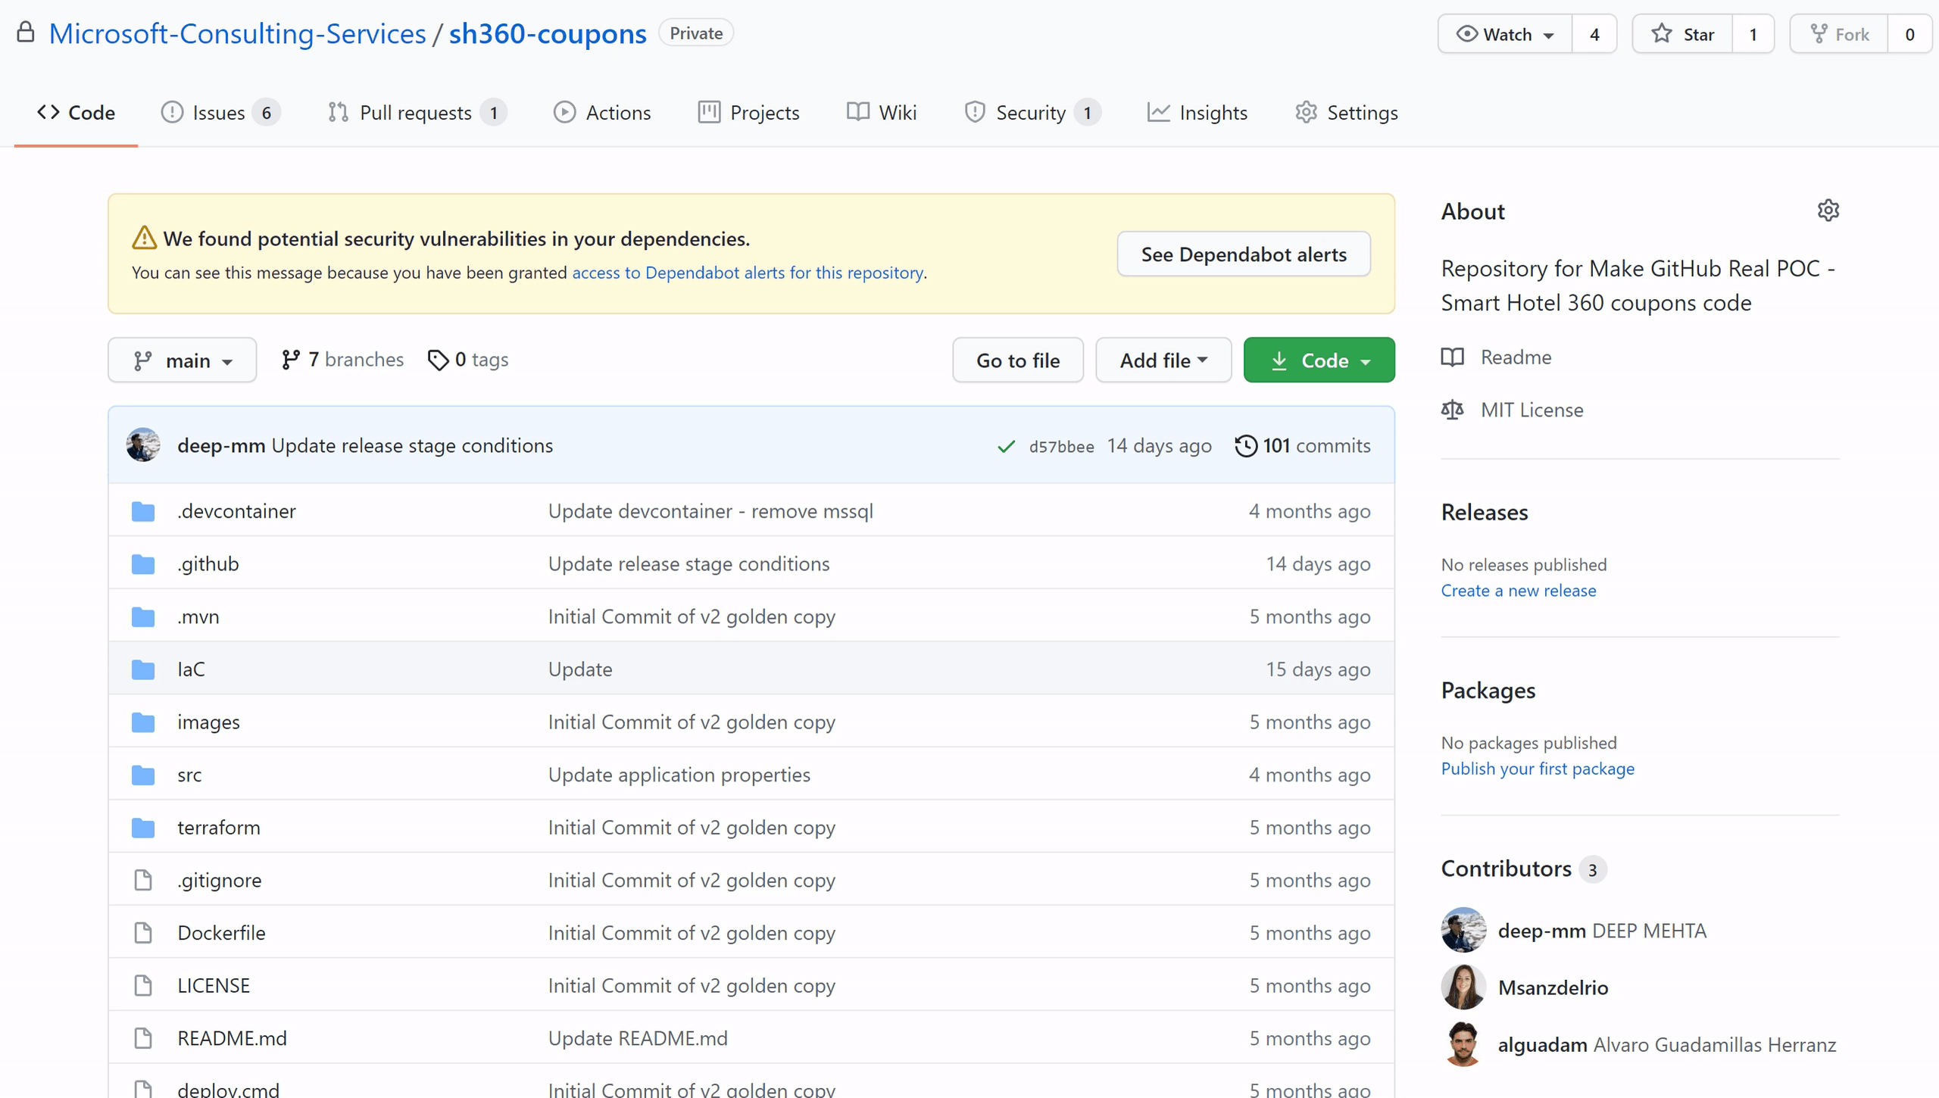Click commit hash d57bbee
1939x1098 pixels.
[1061, 447]
